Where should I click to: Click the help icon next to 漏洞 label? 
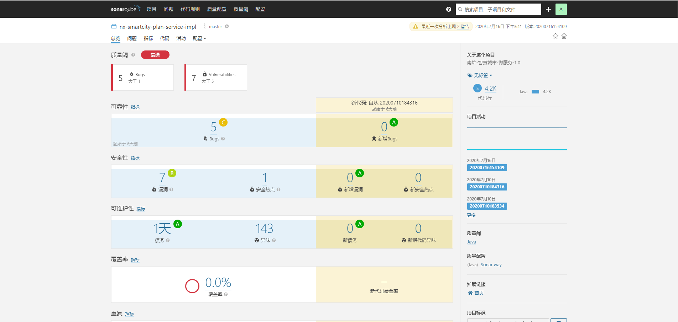click(171, 189)
